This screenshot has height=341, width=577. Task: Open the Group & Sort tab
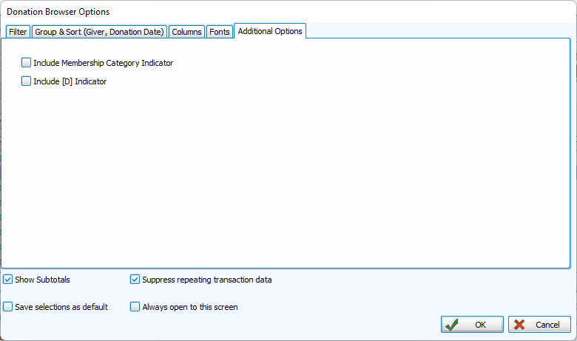tap(98, 32)
